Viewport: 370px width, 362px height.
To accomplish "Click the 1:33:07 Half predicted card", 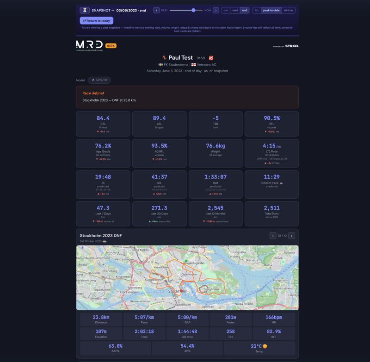I will coord(216,184).
